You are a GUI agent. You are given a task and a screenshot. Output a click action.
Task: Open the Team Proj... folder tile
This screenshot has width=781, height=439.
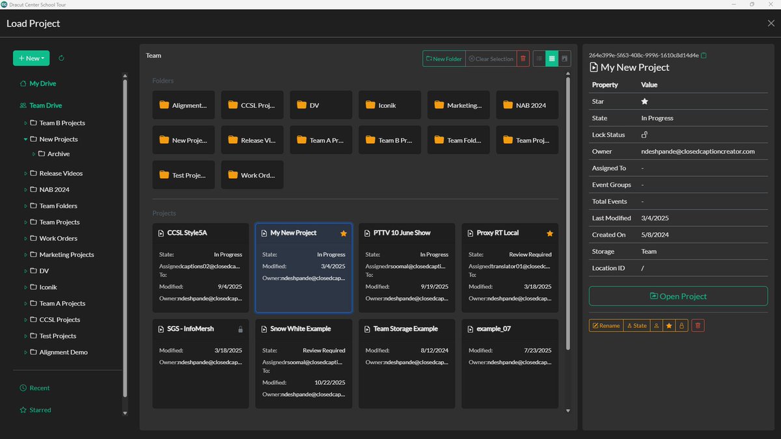point(527,140)
